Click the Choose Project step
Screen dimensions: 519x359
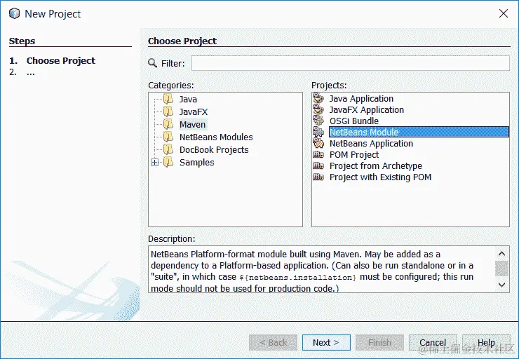click(x=61, y=60)
